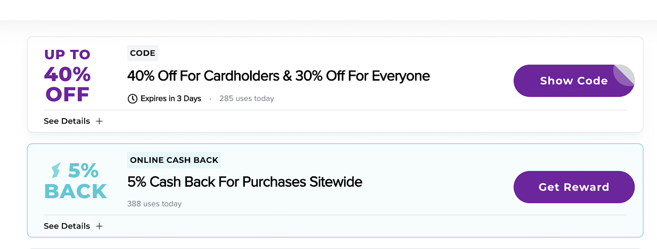Expand See Details for the 40% Off code

(x=67, y=121)
